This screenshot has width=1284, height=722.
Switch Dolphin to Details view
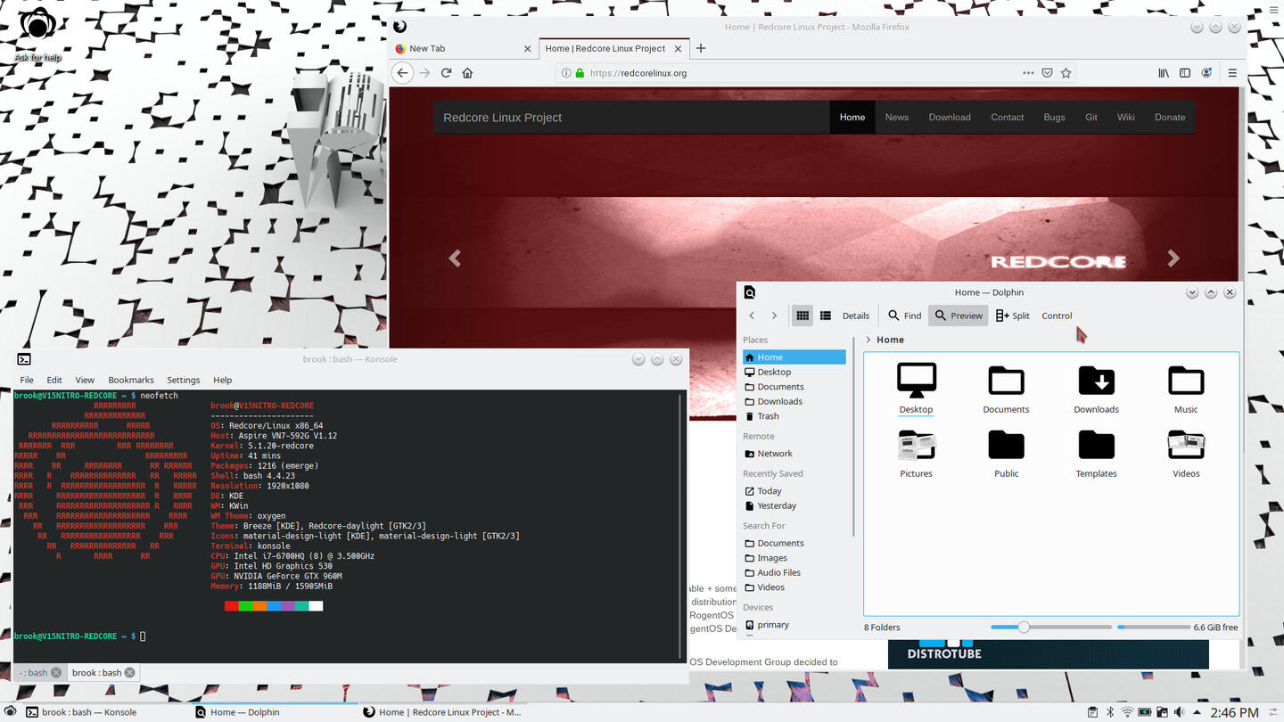pyautogui.click(x=855, y=316)
